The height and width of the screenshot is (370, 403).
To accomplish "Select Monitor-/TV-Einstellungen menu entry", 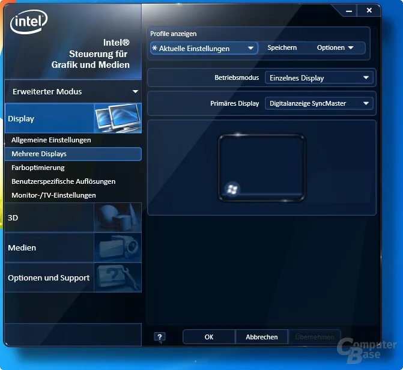I will pyautogui.click(x=73, y=195).
